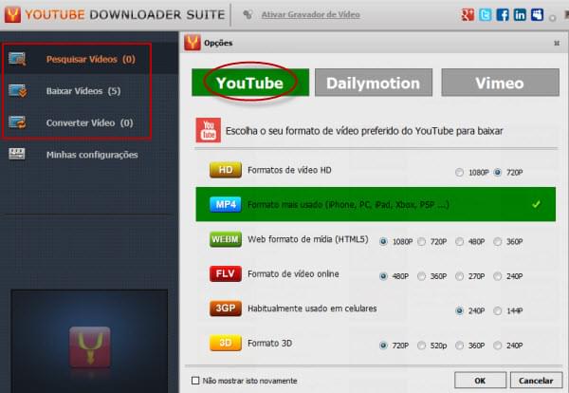Select 3D 720P radio button

(x=383, y=345)
